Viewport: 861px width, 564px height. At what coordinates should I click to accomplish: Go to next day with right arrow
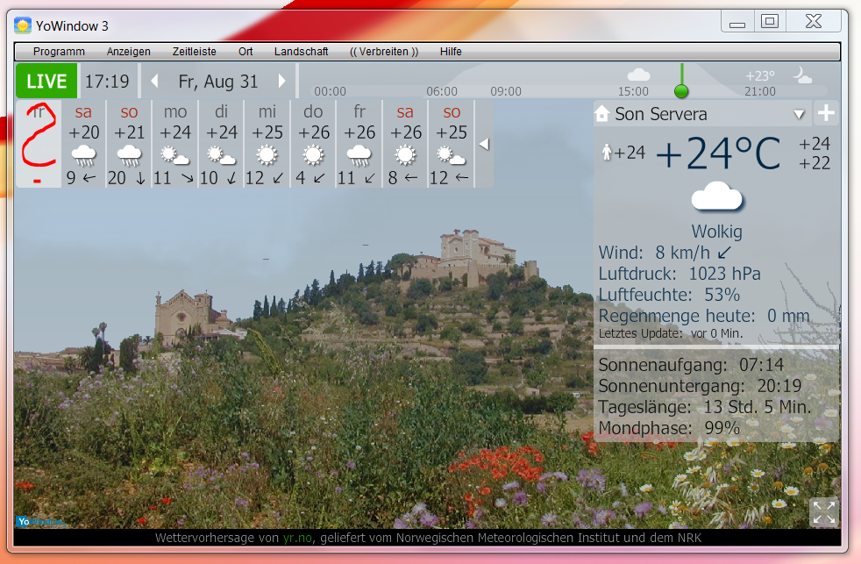pyautogui.click(x=282, y=82)
